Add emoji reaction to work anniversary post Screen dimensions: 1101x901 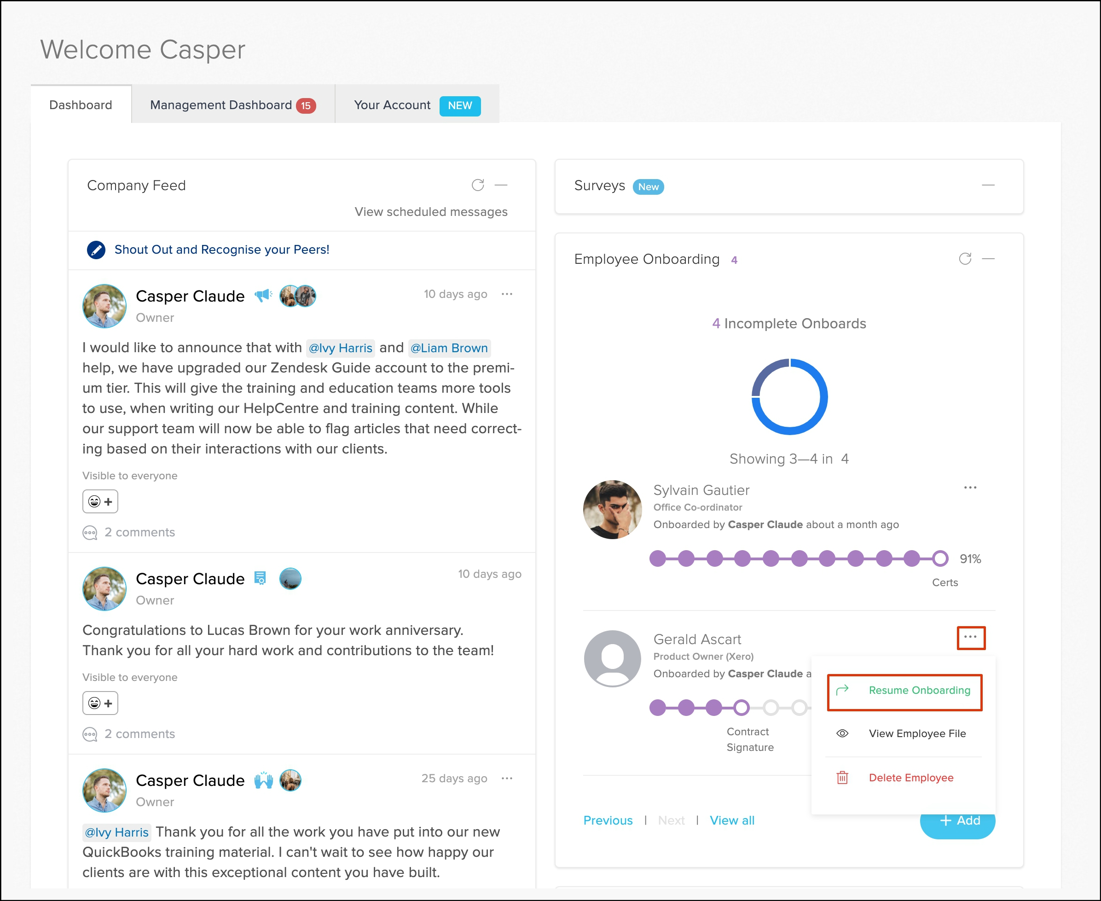coord(100,703)
